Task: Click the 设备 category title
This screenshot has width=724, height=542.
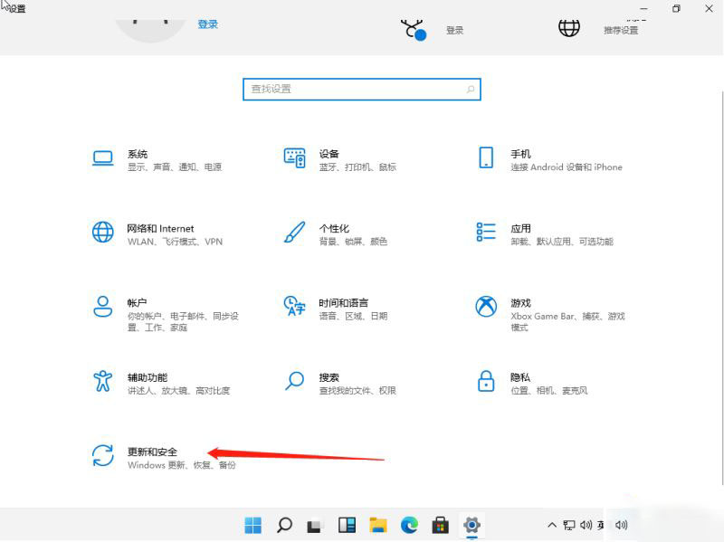Action: (329, 154)
